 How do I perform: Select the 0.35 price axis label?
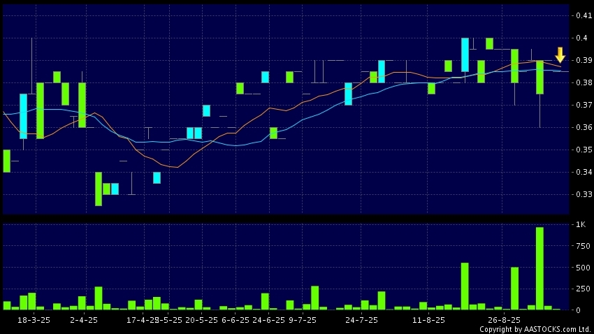pyautogui.click(x=584, y=150)
